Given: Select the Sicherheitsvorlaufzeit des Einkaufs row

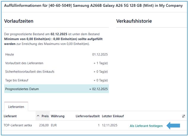Looking at the screenshot, I should [x=56, y=72].
